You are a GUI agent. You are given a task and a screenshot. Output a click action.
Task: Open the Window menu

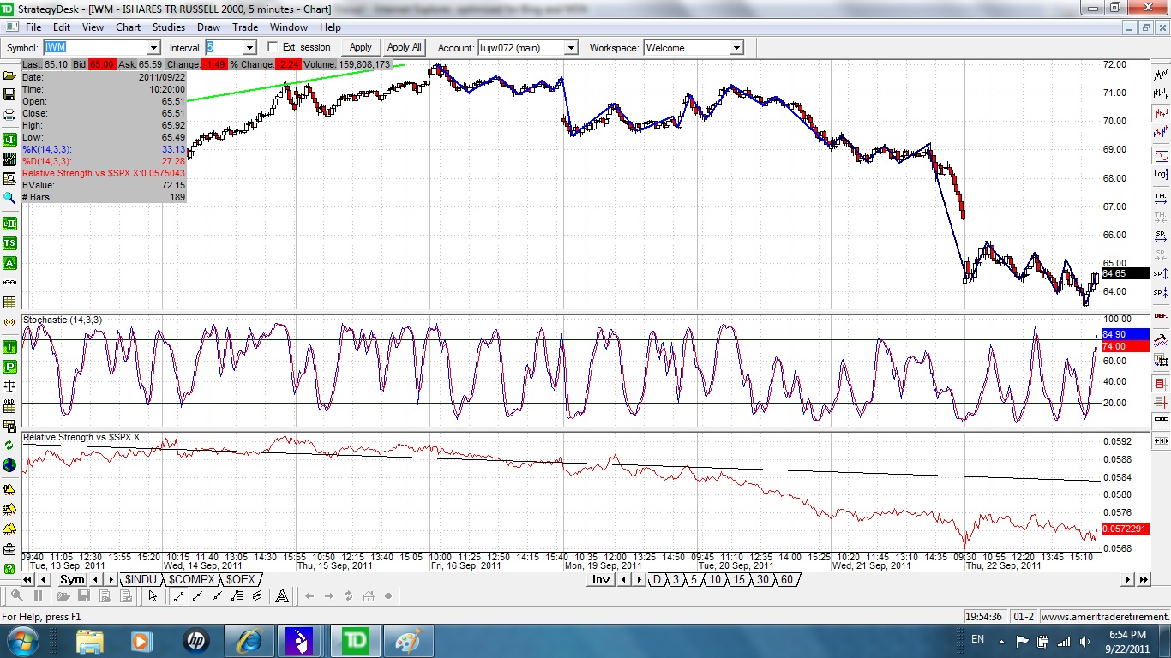click(x=289, y=27)
